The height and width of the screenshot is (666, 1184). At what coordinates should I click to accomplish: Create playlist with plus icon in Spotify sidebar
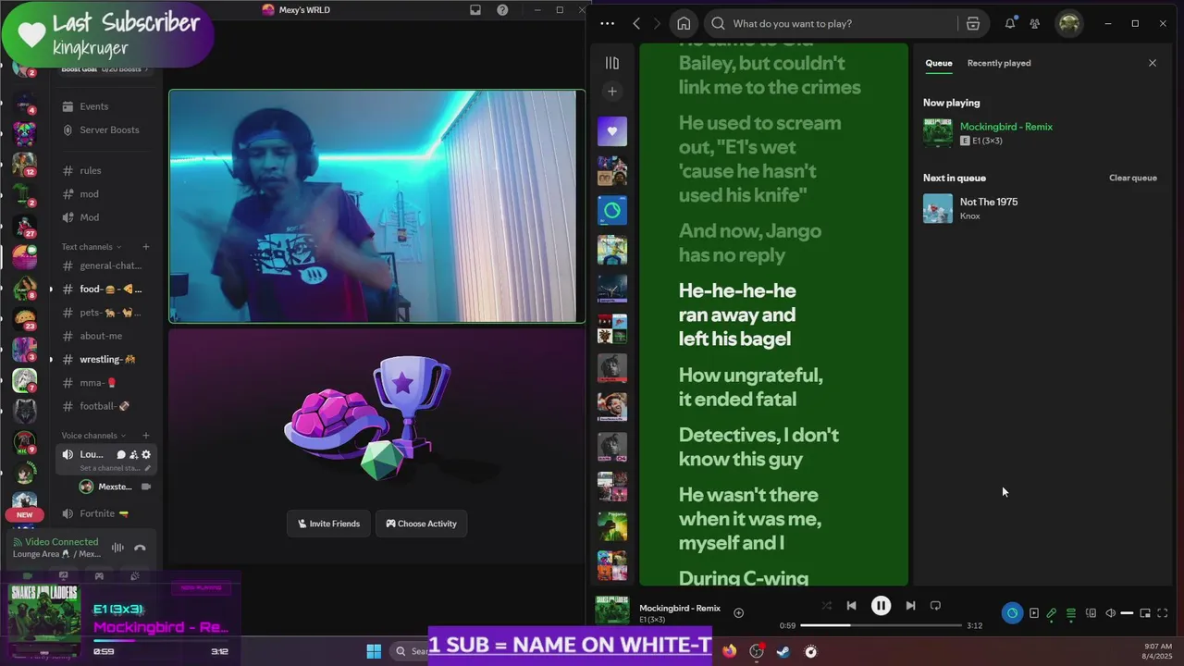tap(611, 91)
